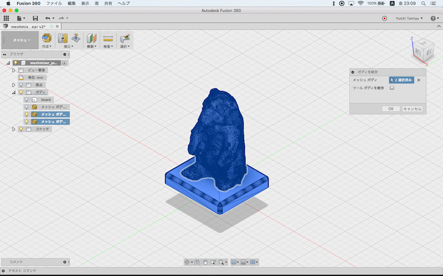Open the Yuichi Tamiya account dropdown

[x=409, y=18]
